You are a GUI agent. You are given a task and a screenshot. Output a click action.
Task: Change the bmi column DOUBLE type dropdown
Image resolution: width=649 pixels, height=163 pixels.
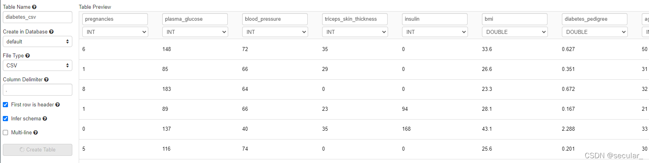coord(515,32)
